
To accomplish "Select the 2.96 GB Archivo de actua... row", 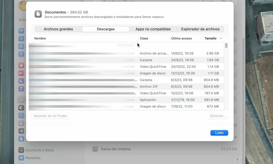I will coord(126,53).
